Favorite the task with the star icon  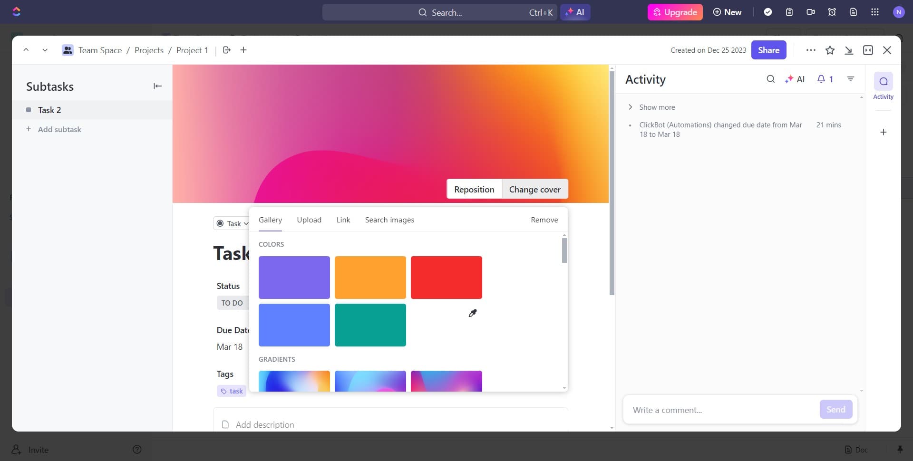coord(830,50)
